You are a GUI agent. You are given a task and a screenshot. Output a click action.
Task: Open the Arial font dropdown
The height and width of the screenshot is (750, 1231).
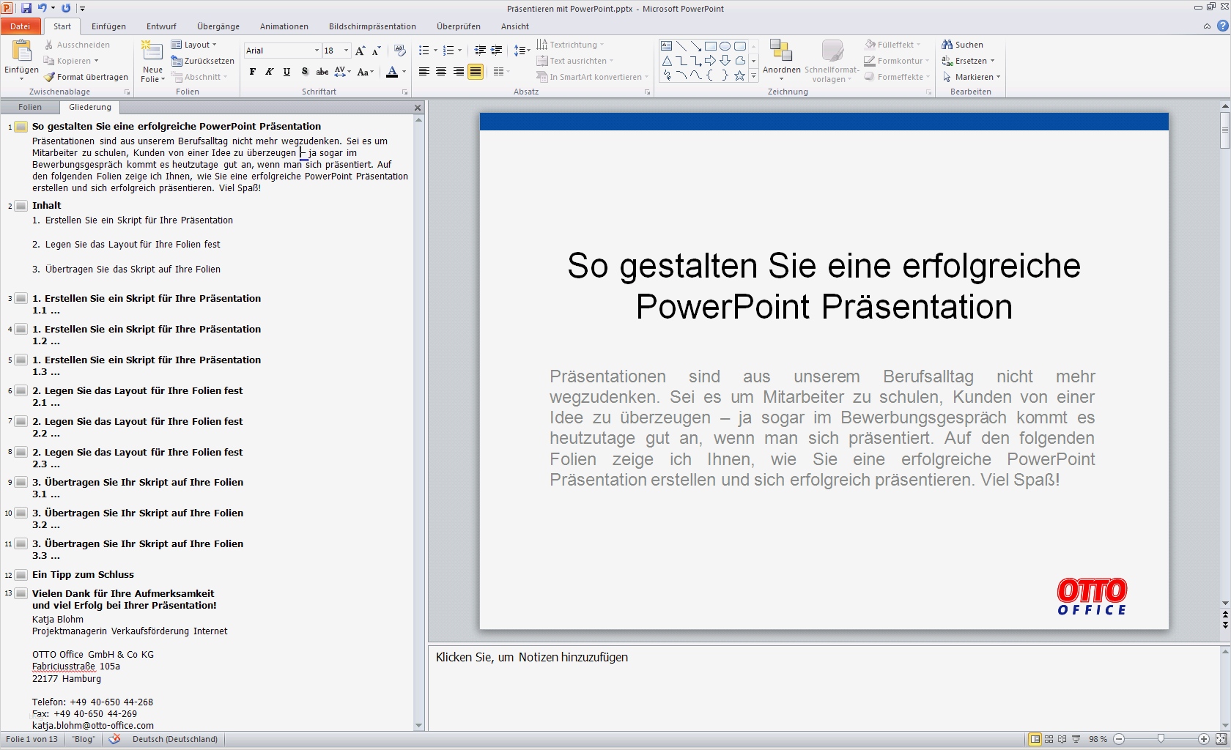pyautogui.click(x=315, y=51)
